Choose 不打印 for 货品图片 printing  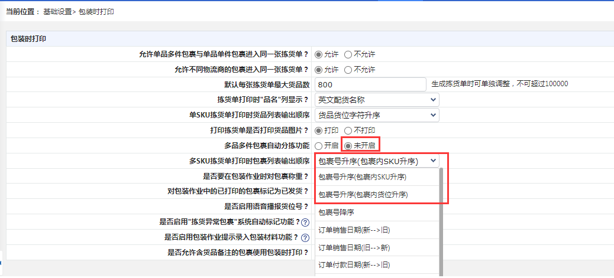[348, 130]
